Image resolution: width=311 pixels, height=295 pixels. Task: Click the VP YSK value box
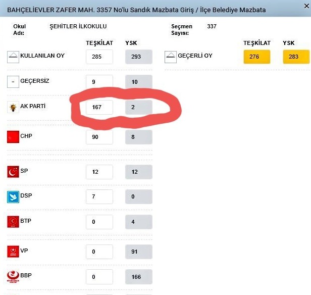tap(138, 251)
